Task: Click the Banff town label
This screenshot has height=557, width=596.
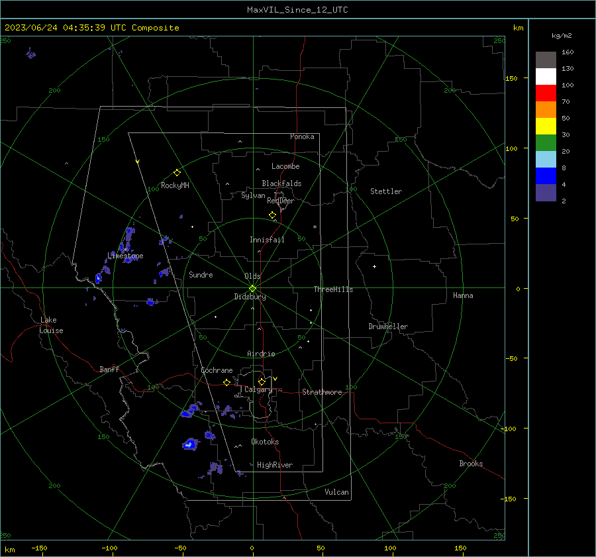Action: 109,369
